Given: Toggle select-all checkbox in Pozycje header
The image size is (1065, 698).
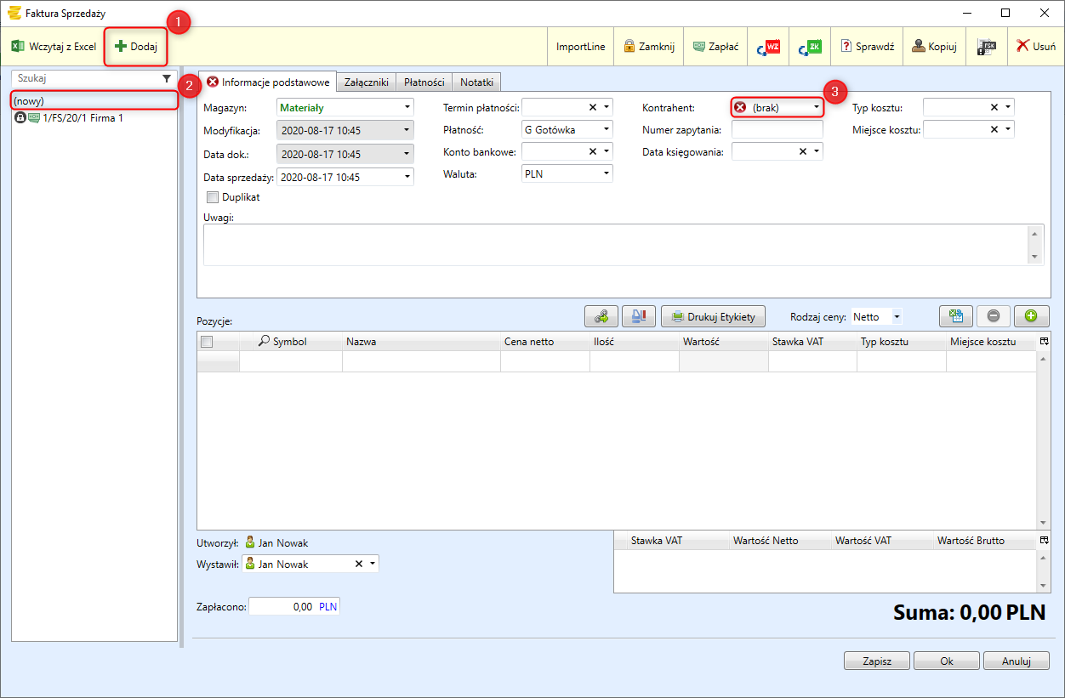Looking at the screenshot, I should coord(206,342).
